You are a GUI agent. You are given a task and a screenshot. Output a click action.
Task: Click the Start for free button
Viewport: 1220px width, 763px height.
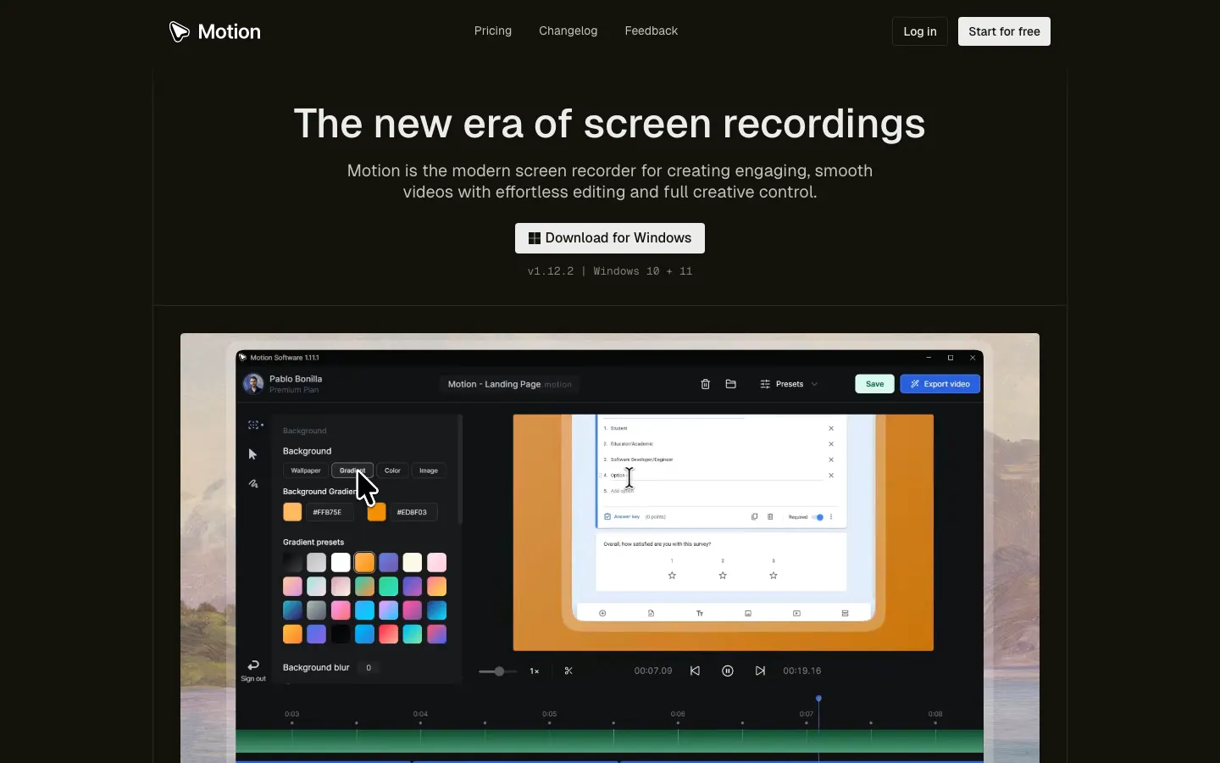[x=1004, y=31]
